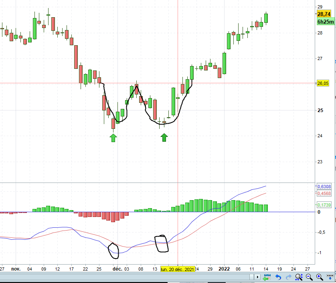This screenshot has width=336, height=283.
Task: Click the MACD value 0,6308
Action: click(324, 187)
